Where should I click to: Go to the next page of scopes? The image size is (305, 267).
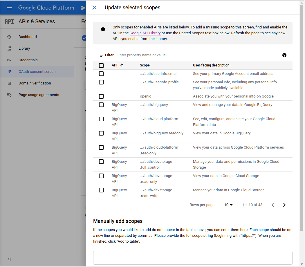coord(284,205)
